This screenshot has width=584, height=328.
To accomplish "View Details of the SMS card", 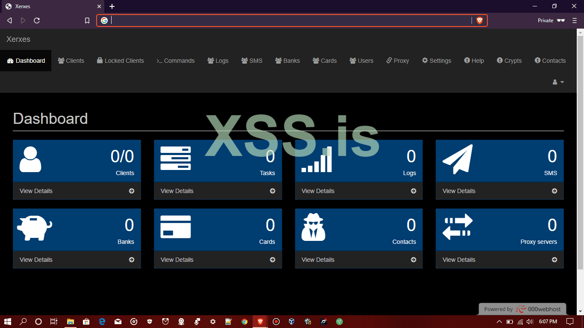I will (x=500, y=191).
